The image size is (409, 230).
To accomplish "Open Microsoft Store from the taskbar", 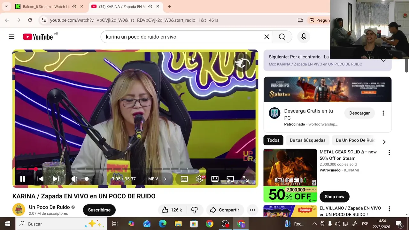I will [x=194, y=224].
